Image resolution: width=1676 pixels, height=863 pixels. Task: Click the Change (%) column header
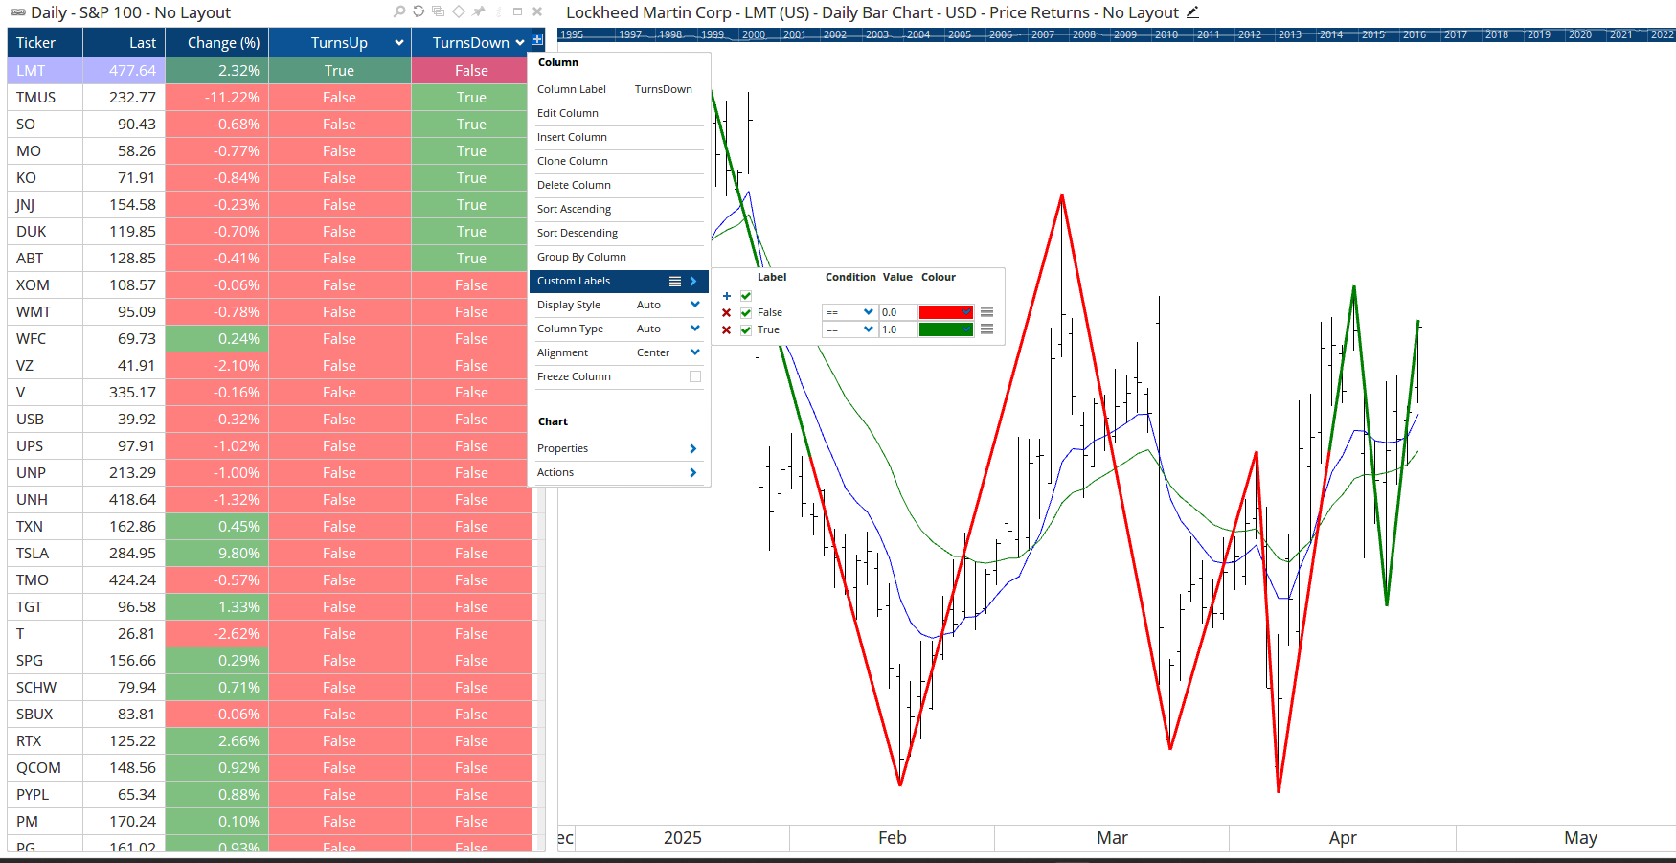coord(217,42)
